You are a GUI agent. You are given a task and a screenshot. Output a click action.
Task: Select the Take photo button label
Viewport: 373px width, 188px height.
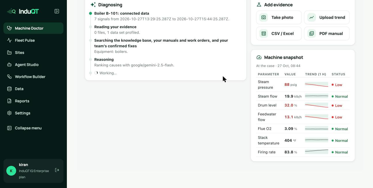click(x=282, y=18)
